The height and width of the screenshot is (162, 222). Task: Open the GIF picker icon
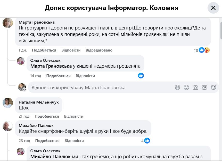[204, 87]
